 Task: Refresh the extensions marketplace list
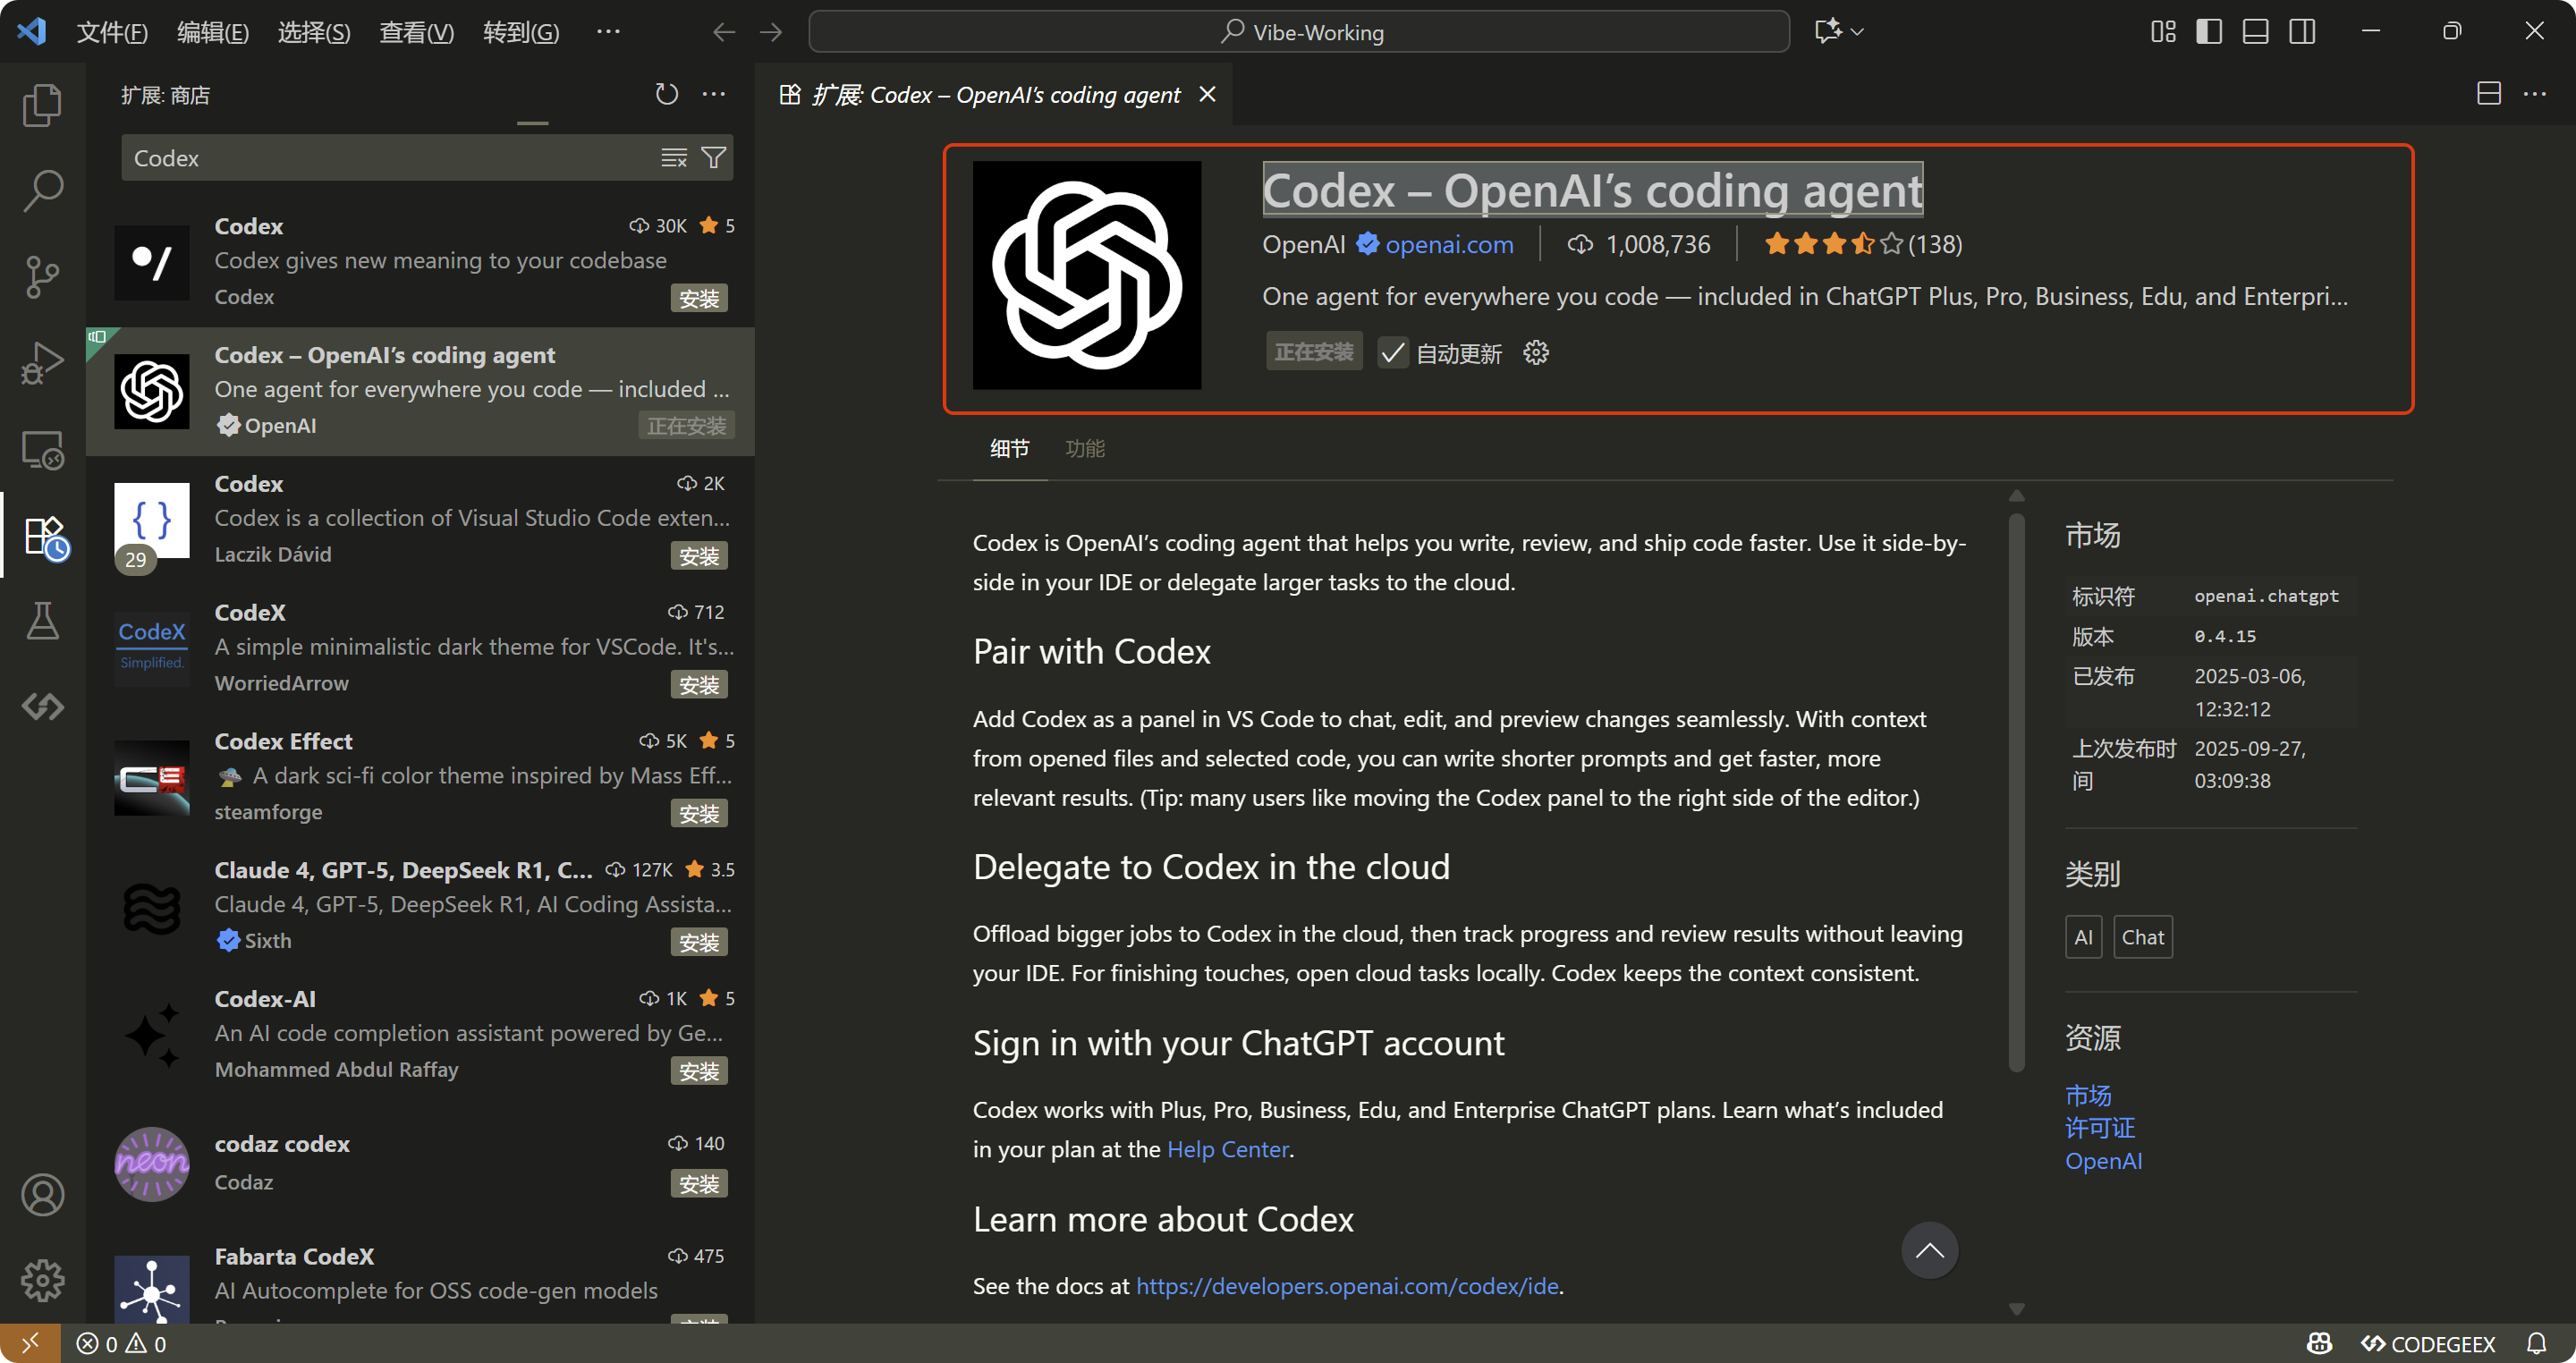(666, 94)
